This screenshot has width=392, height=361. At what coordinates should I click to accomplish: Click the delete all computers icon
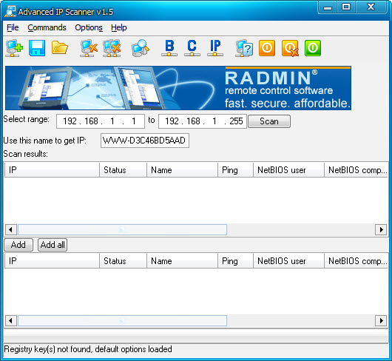[112, 48]
